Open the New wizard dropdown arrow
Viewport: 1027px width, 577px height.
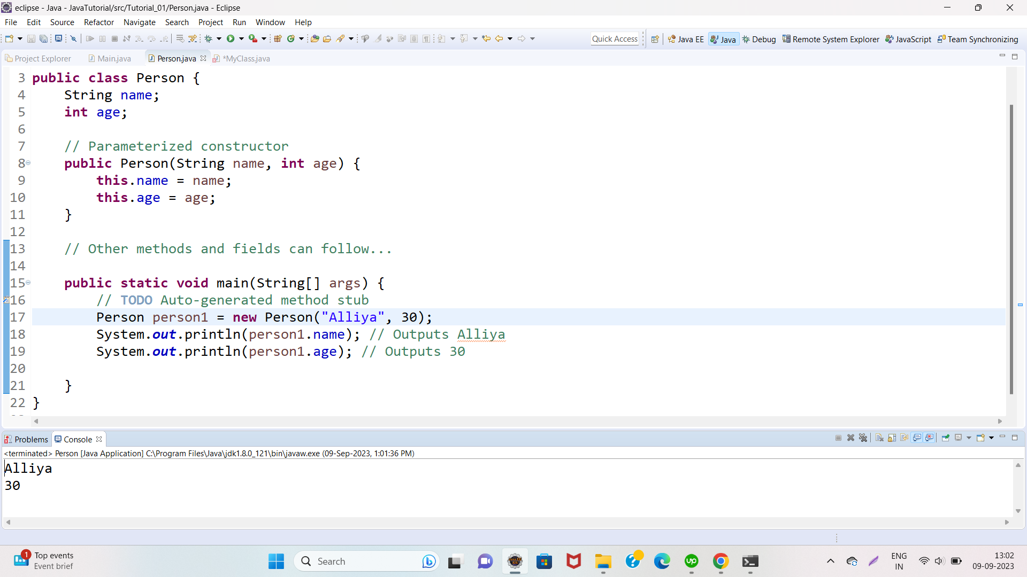20,38
